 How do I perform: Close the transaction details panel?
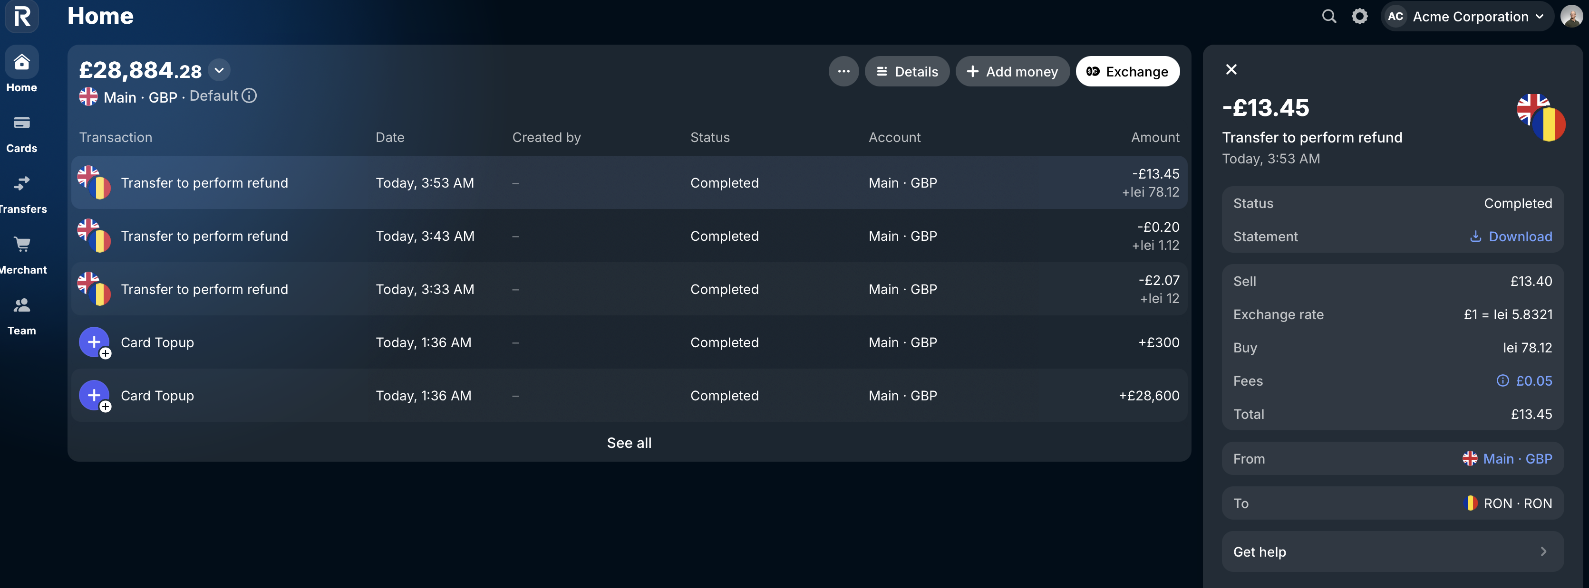click(x=1231, y=70)
